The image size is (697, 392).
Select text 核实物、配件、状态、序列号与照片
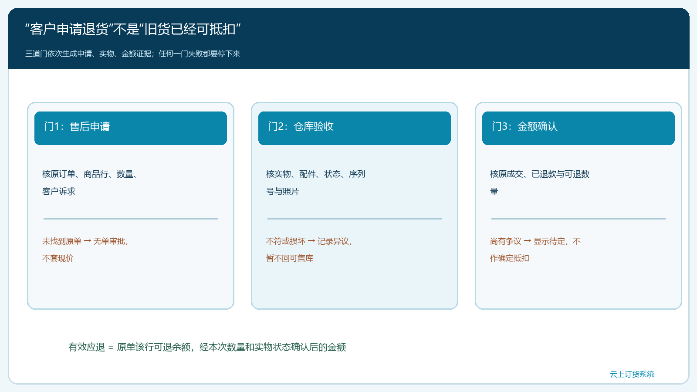pyautogui.click(x=316, y=182)
